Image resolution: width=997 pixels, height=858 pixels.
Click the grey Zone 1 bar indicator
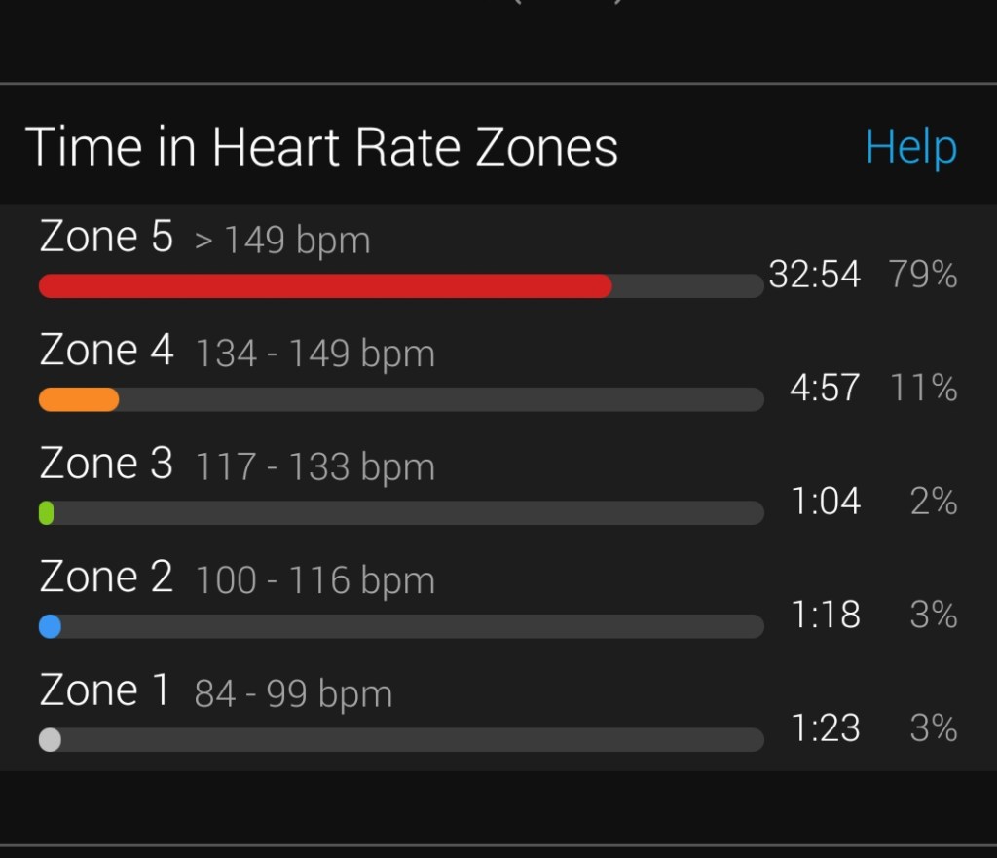point(50,740)
